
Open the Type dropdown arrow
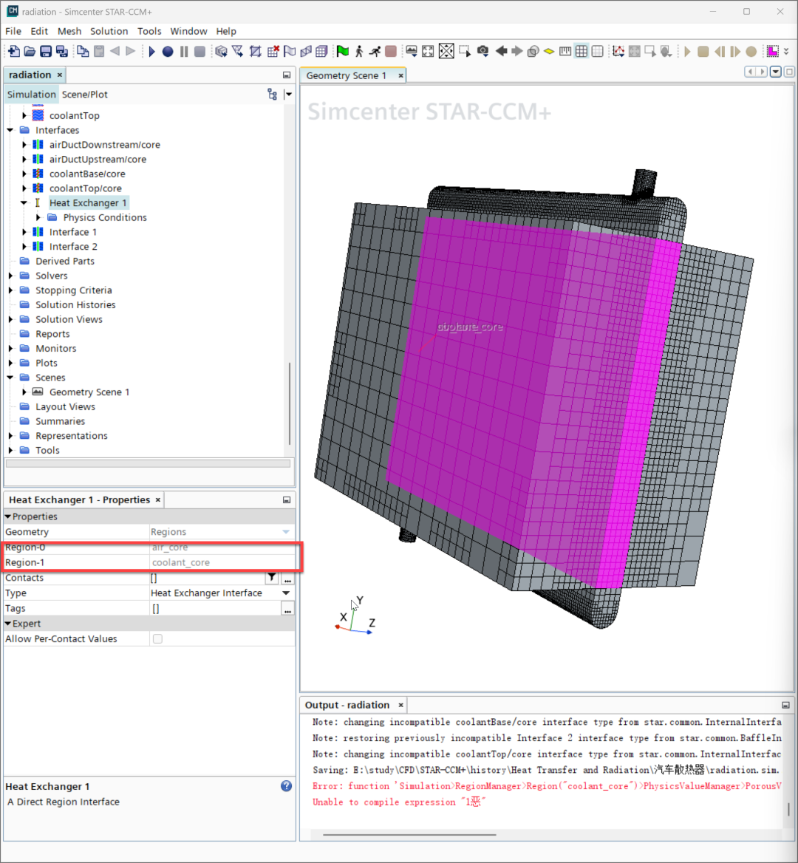click(x=286, y=593)
